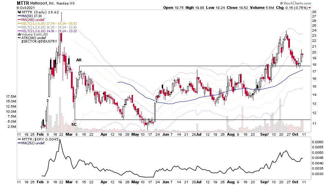Image resolution: width=329 pixels, height=185 pixels.
Task: Click the SC annotation label on the chart
Action: coord(74,125)
